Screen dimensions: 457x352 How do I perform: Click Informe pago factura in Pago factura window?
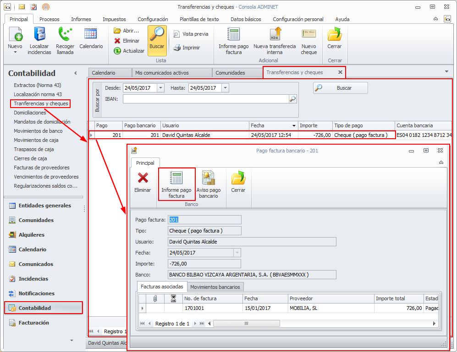click(x=176, y=184)
